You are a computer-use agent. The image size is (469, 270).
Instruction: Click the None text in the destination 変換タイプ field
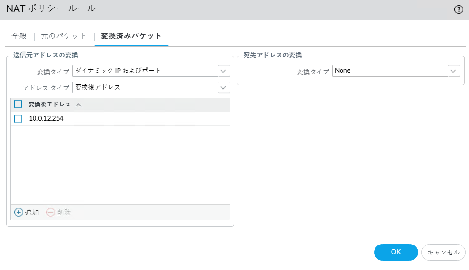[342, 71]
